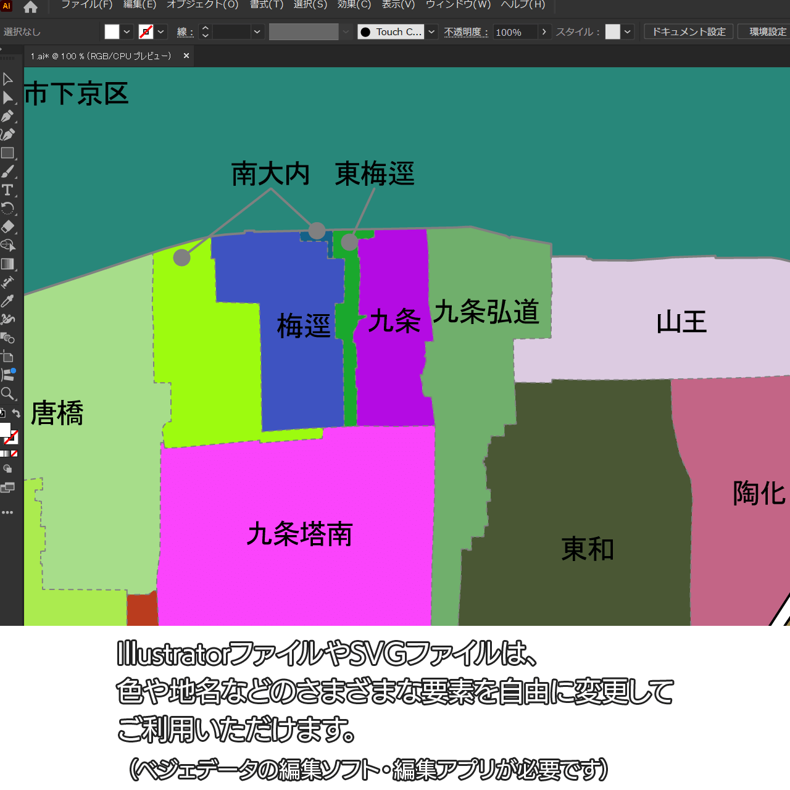The height and width of the screenshot is (790, 790).
Task: Select the Type tool in toolbar
Action: [x=7, y=190]
